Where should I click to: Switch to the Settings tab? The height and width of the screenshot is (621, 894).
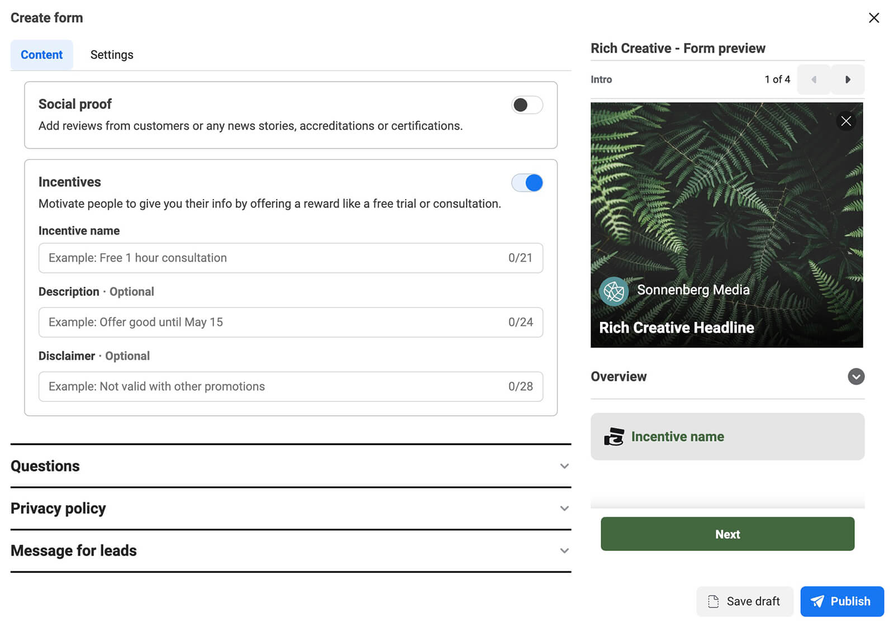[112, 55]
